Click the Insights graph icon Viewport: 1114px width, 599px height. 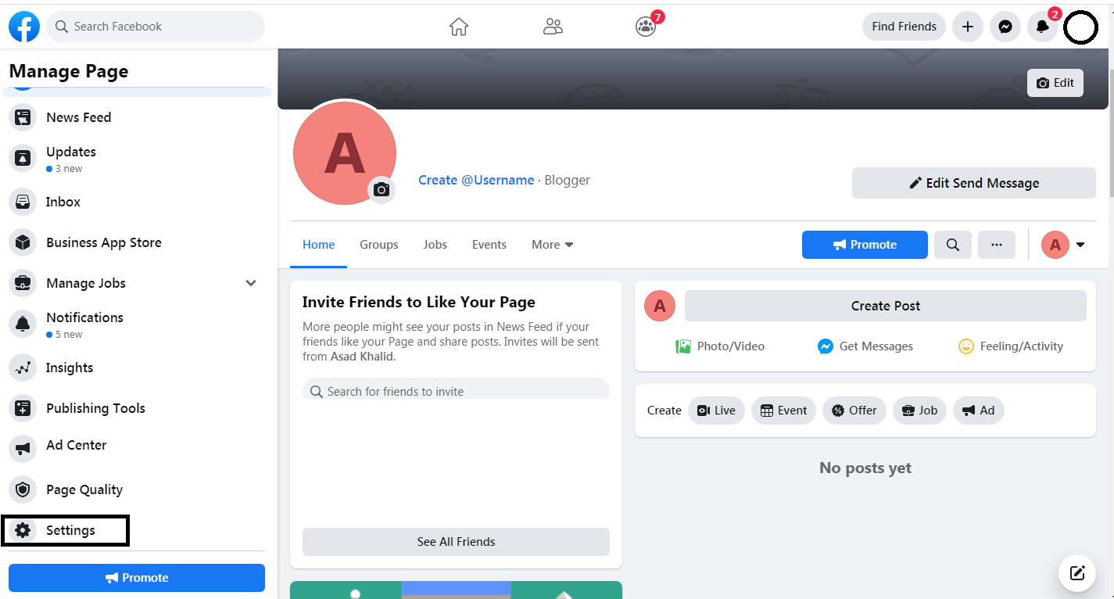(23, 368)
